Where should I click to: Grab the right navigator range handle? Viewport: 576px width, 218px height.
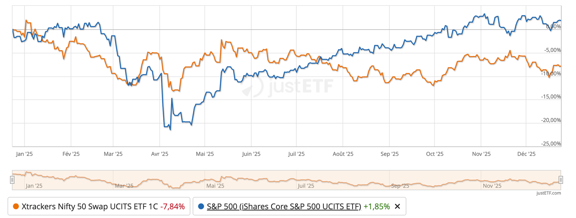pyautogui.click(x=561, y=180)
